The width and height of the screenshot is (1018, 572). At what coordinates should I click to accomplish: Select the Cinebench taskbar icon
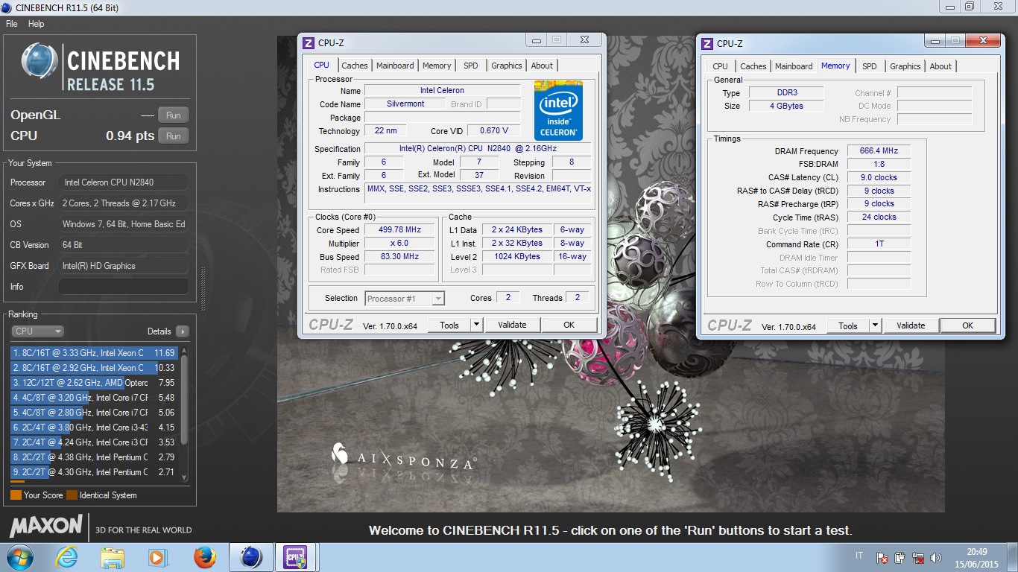[x=251, y=557]
